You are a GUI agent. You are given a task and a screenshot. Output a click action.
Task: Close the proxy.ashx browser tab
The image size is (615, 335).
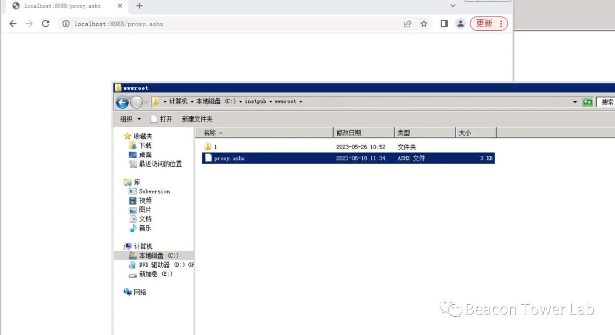120,6
